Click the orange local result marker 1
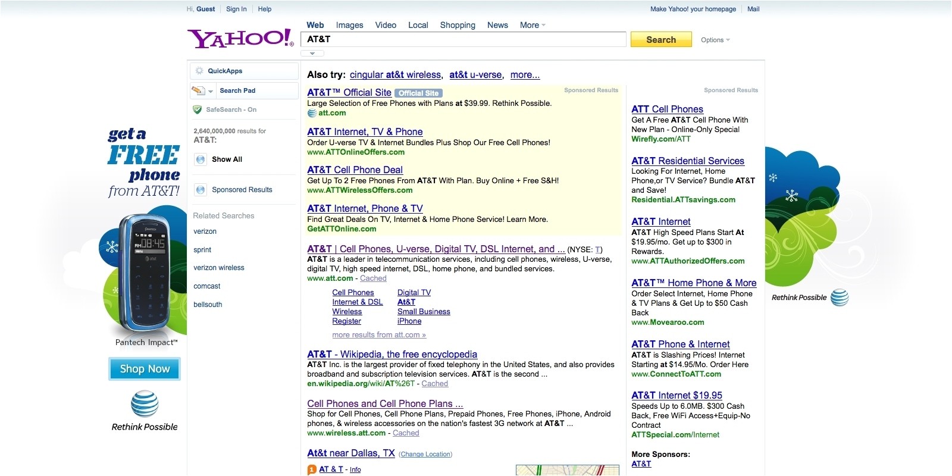This screenshot has height=476, width=952. click(311, 470)
